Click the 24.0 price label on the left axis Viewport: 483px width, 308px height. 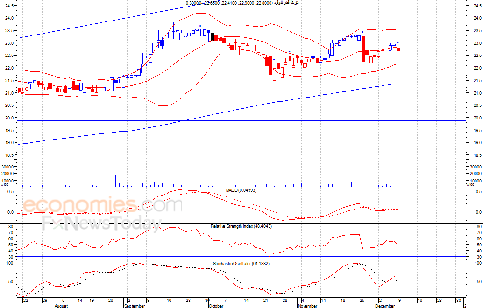tap(9, 18)
